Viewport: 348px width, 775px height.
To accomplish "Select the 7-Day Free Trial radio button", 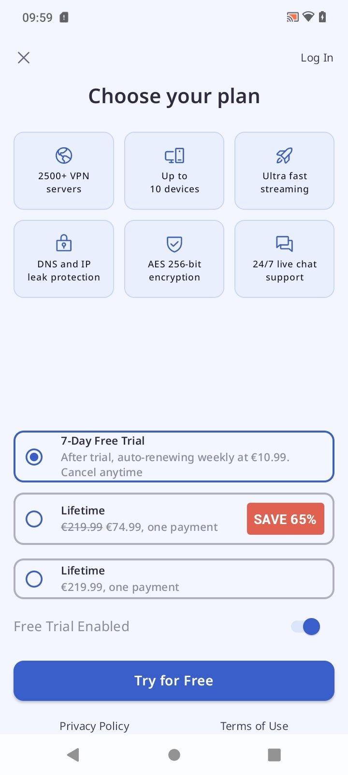I will (x=34, y=457).
